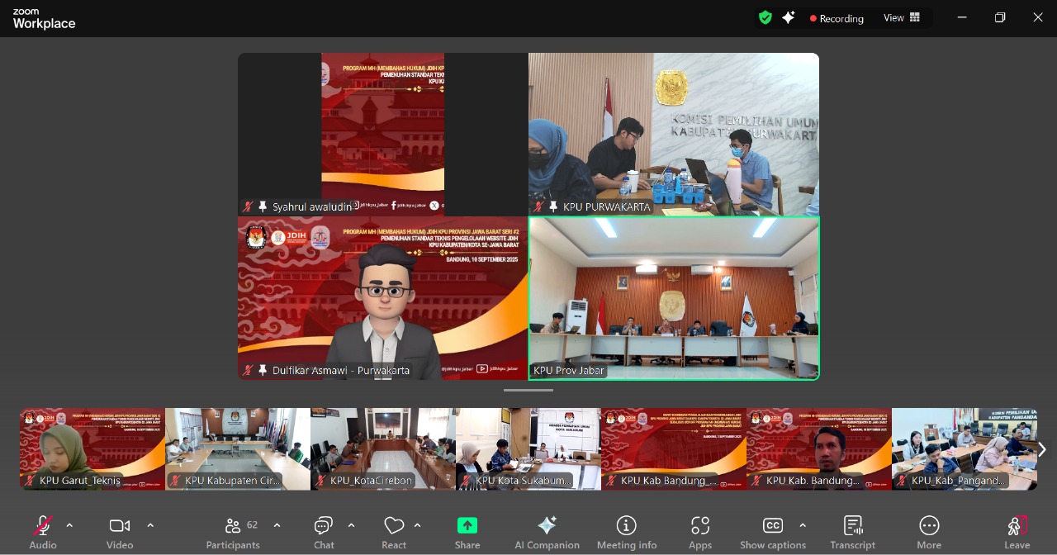Expand the caret next to Participants

[x=277, y=525]
